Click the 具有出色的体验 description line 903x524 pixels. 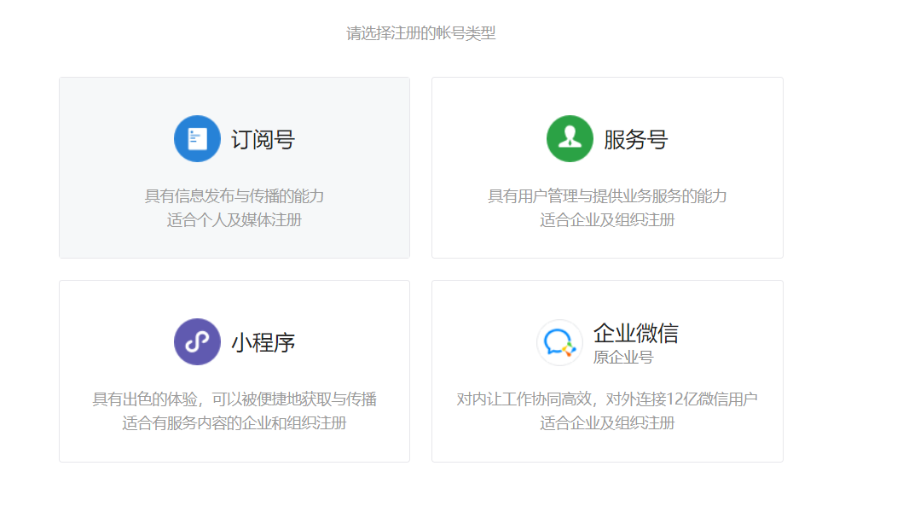(234, 399)
